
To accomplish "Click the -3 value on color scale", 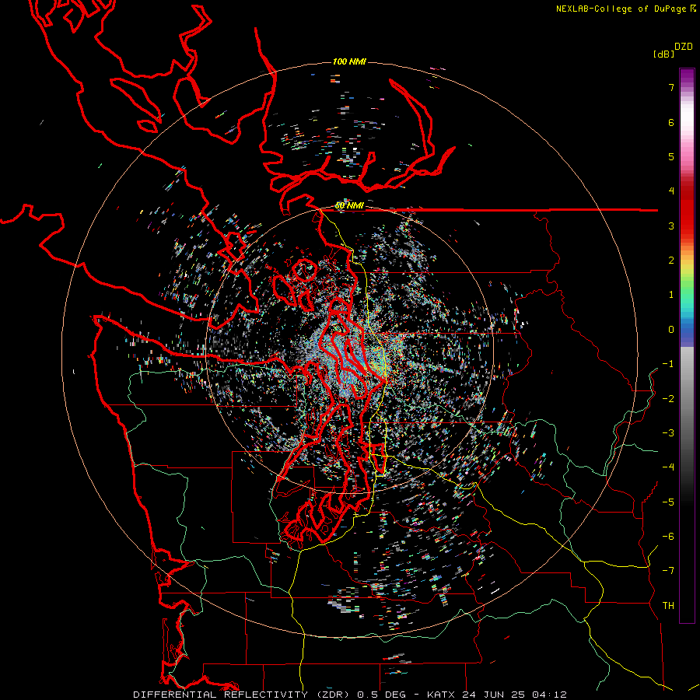I will pos(668,433).
